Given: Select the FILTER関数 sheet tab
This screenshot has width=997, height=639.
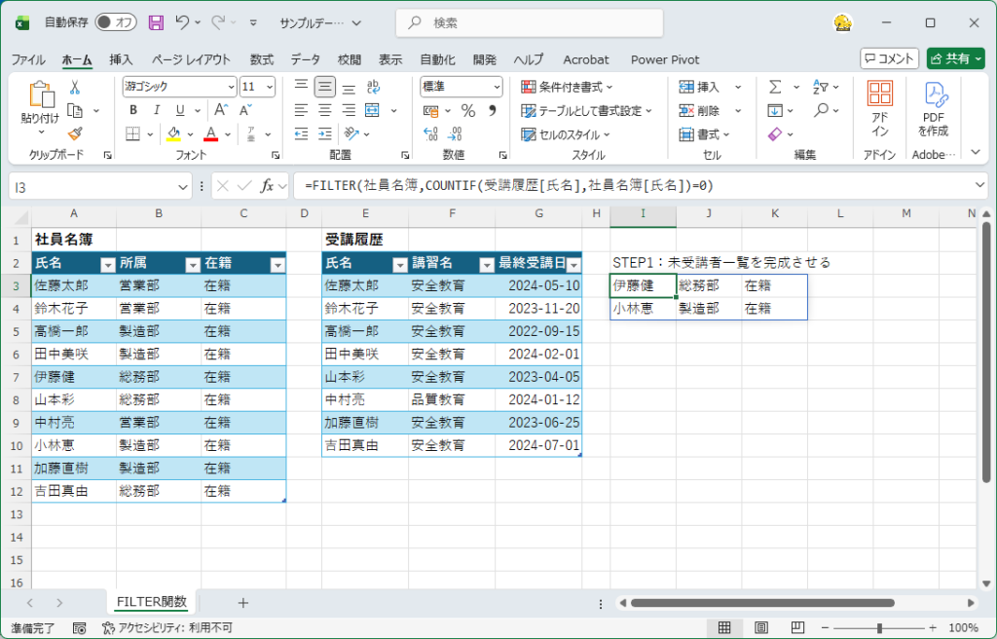Looking at the screenshot, I should (x=152, y=602).
